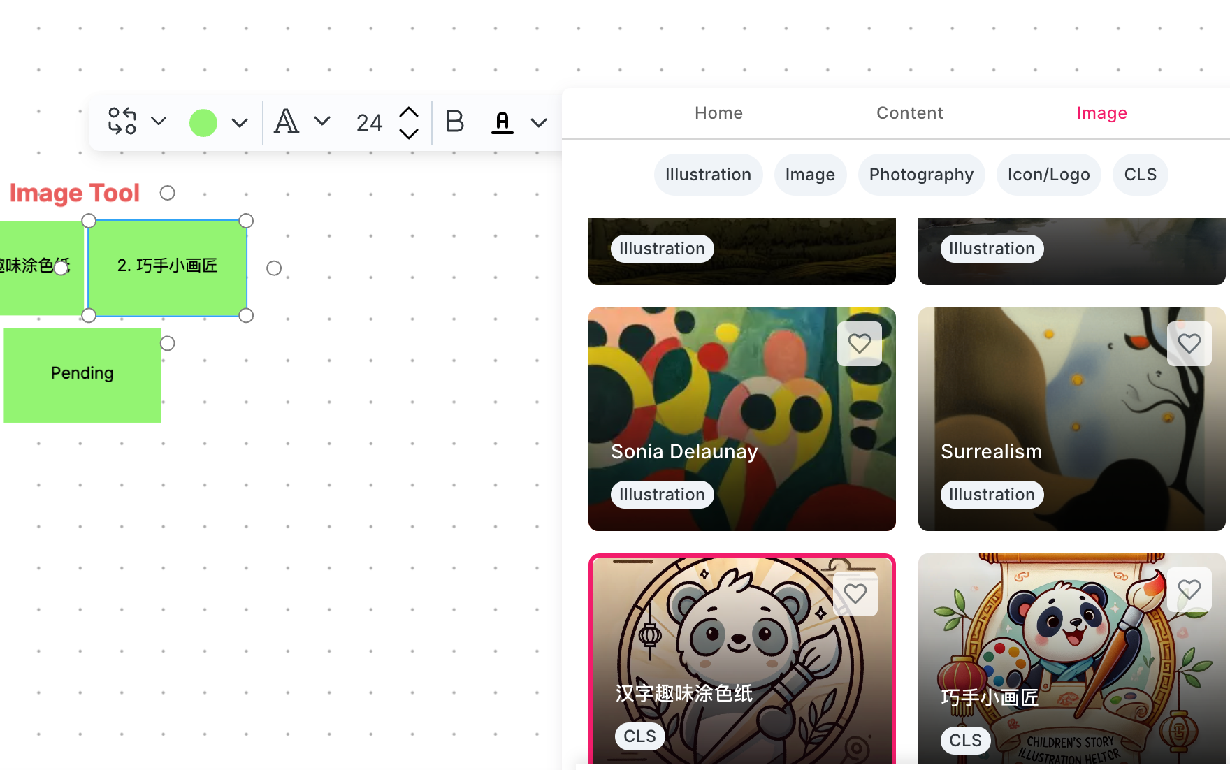Filter by Illustration category chip
Image resolution: width=1230 pixels, height=770 pixels.
coord(708,175)
